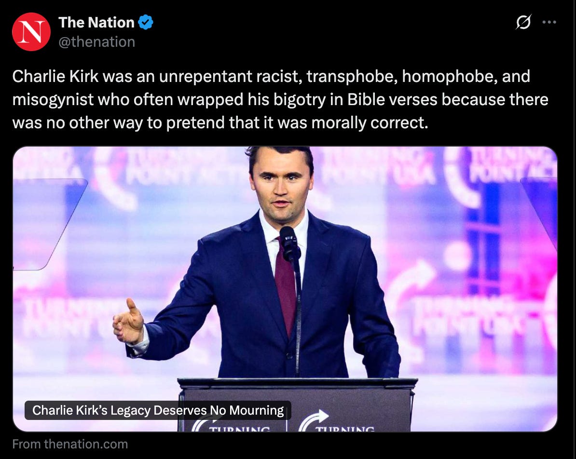Click 'thenation.com' domain text below the card
The height and width of the screenshot is (459, 576).
click(86, 444)
